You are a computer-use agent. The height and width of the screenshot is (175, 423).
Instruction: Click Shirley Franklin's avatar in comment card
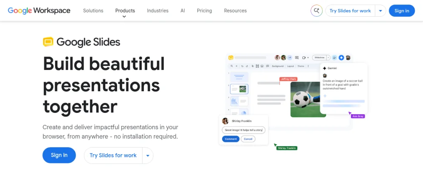[225, 121]
